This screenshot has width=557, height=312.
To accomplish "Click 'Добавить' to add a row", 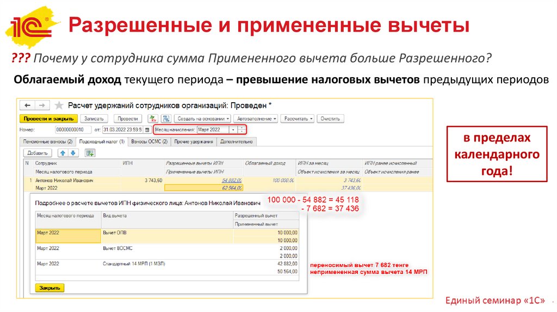I will point(38,153).
